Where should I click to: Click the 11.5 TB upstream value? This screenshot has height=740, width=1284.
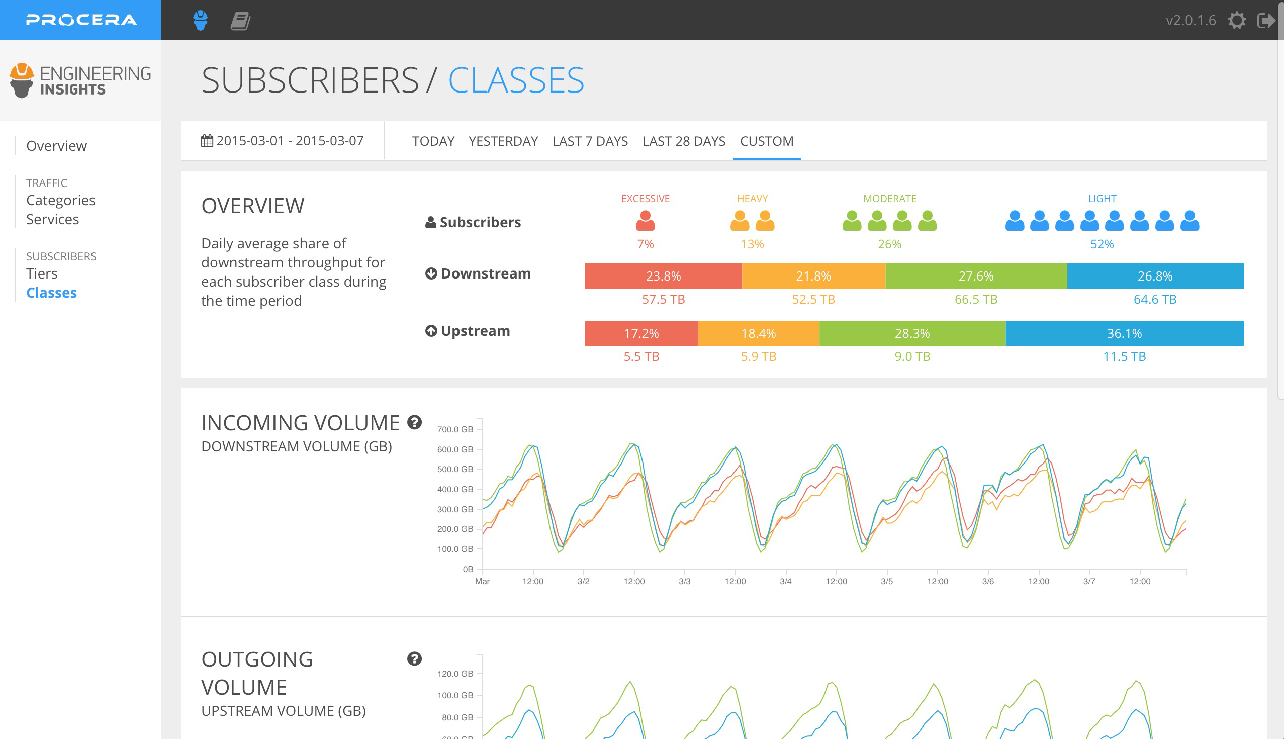[x=1125, y=357]
